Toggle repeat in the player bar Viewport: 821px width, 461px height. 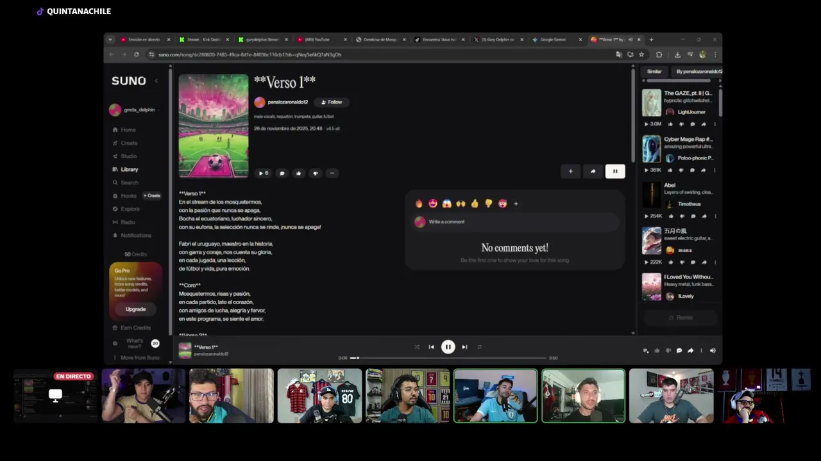click(x=479, y=347)
